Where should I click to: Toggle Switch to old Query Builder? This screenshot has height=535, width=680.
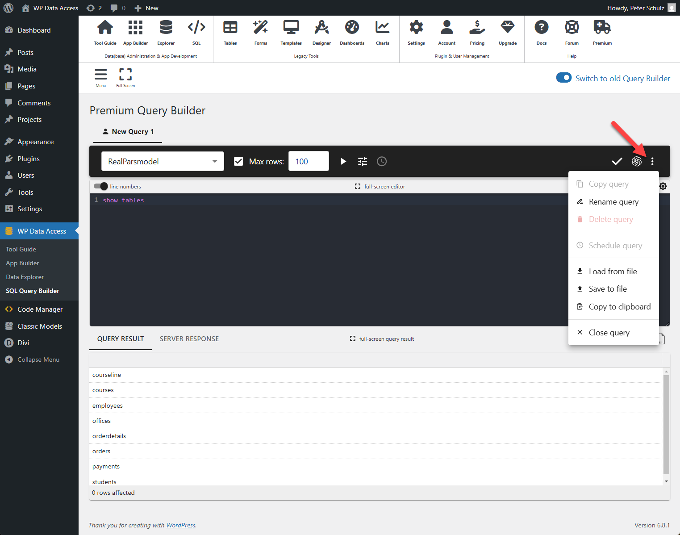tap(564, 78)
